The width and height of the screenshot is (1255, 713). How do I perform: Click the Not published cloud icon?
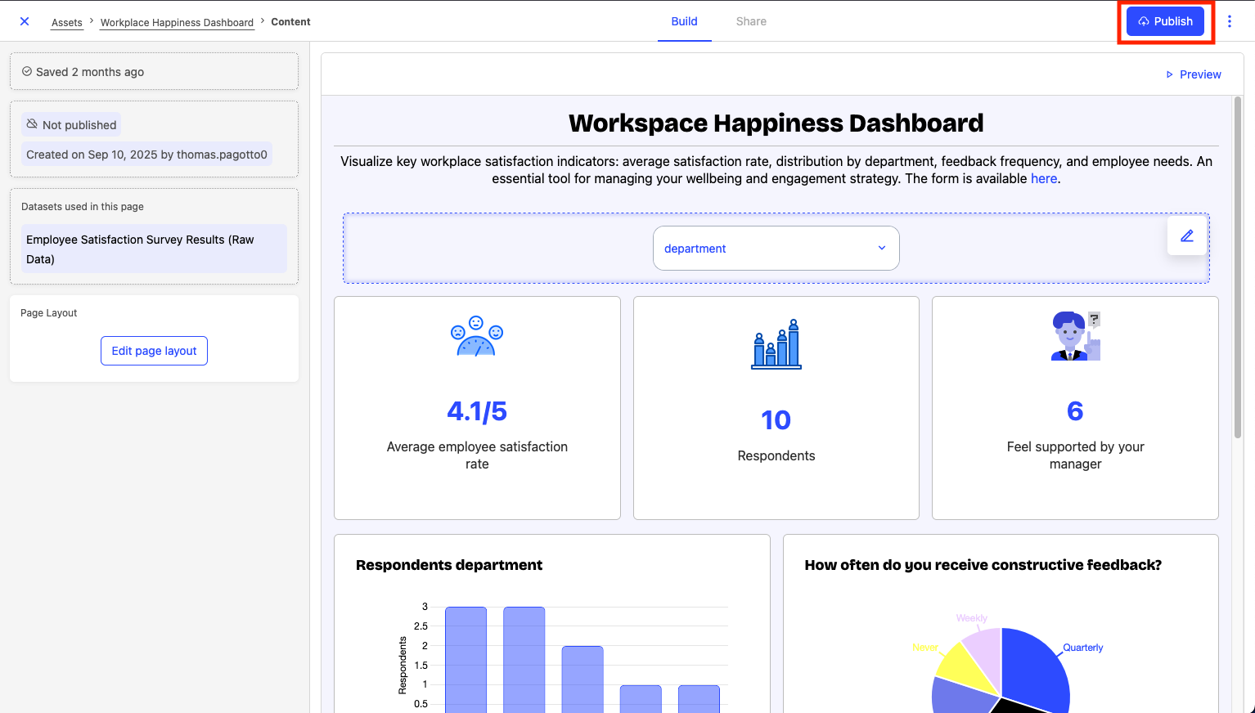[x=32, y=124]
